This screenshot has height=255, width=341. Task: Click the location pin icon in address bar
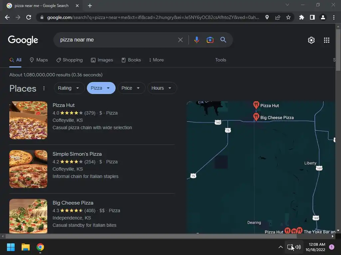(x=267, y=17)
